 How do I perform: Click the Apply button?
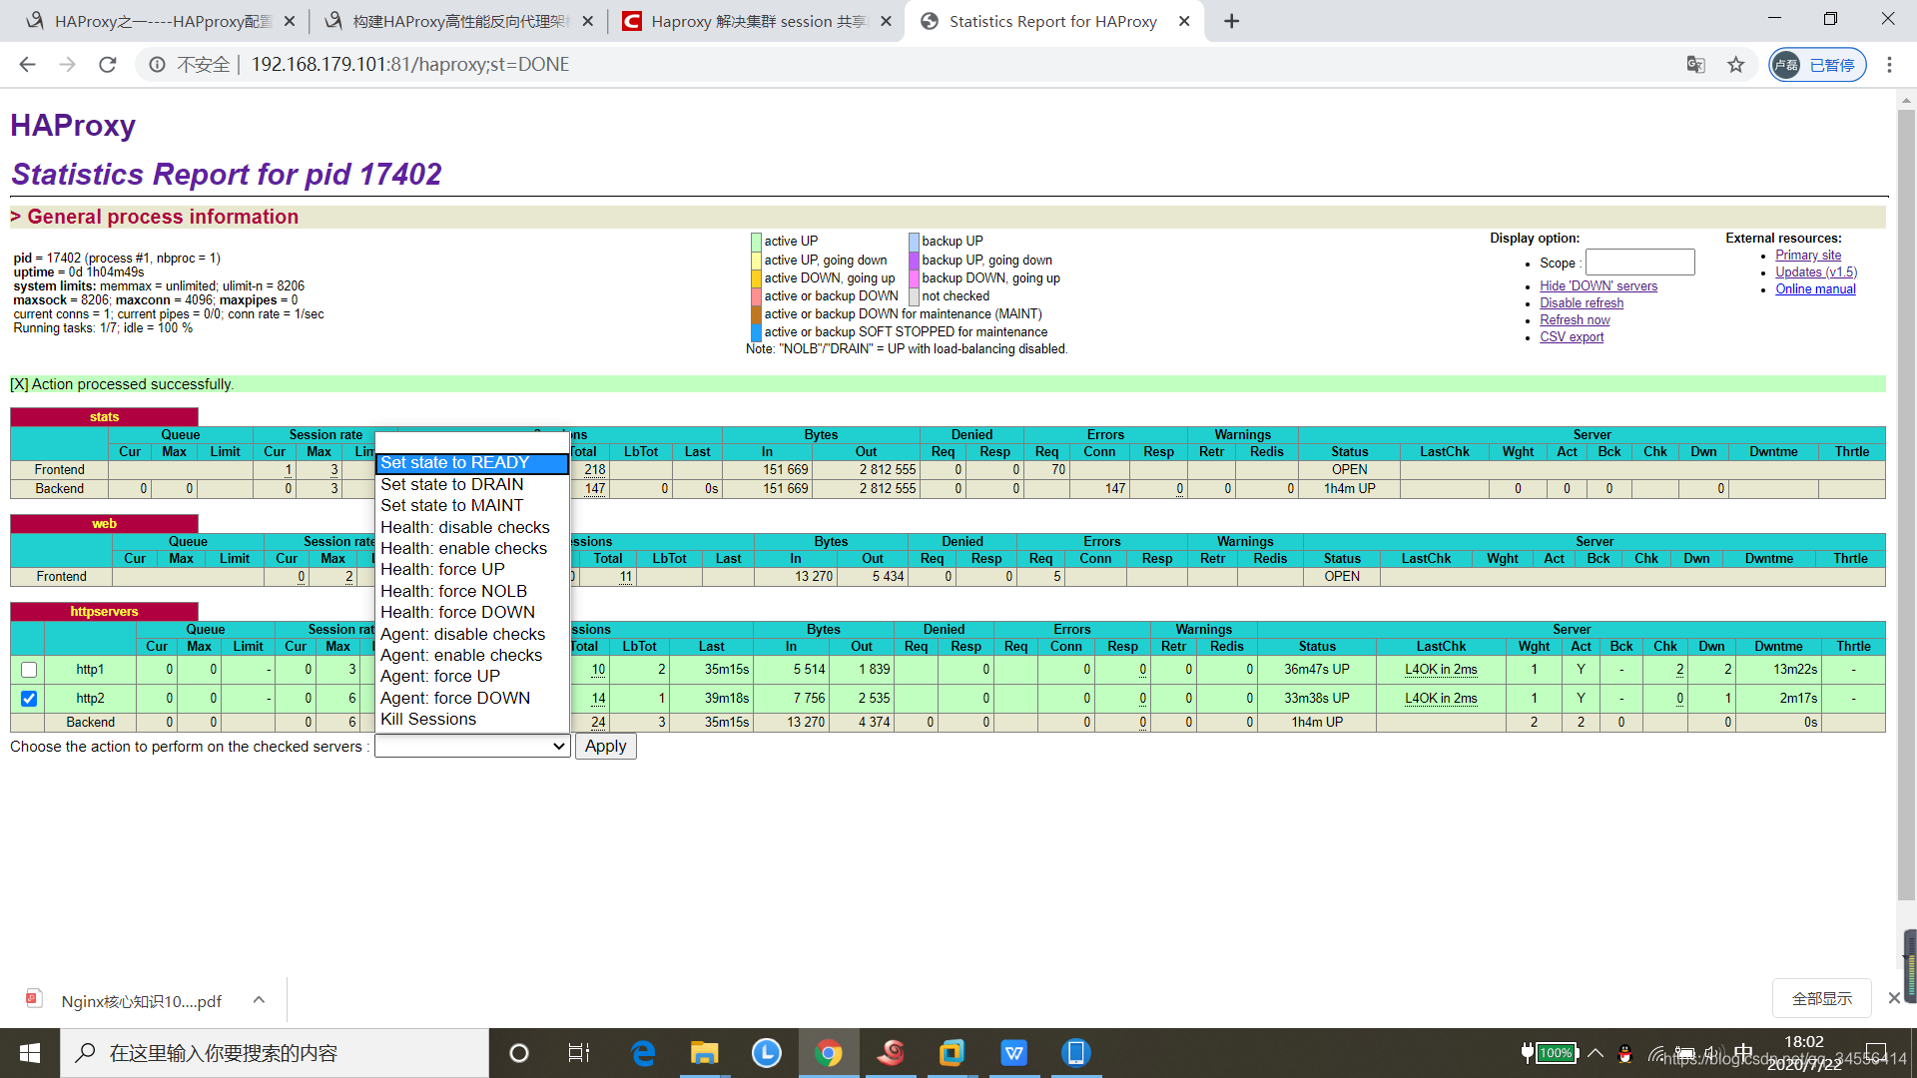point(605,747)
